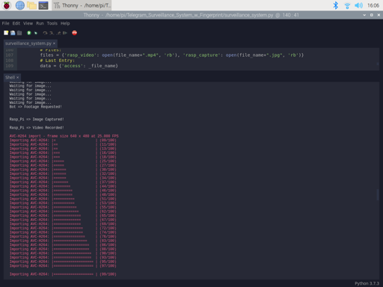Click 'Rasp_Pi => Image Captured!' shell line

pos(37,120)
